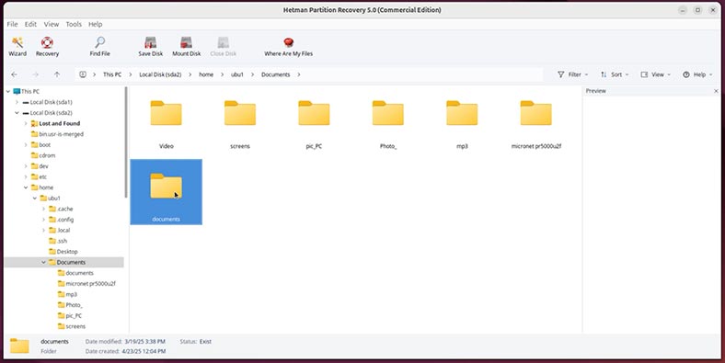
Task: Go back with the left arrow
Action: (x=15, y=74)
